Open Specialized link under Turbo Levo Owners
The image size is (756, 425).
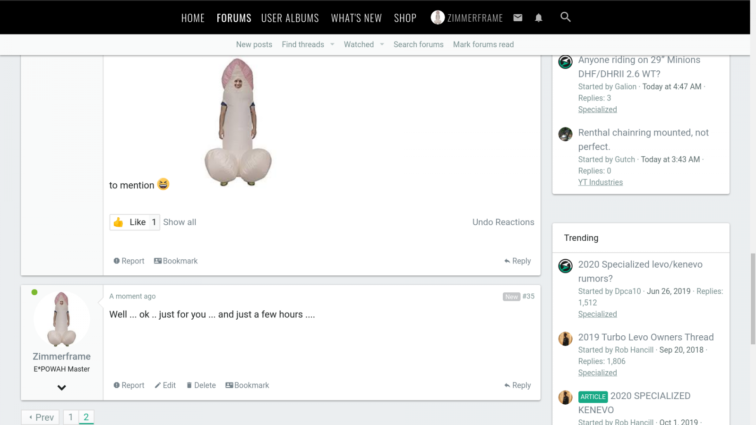click(x=598, y=373)
